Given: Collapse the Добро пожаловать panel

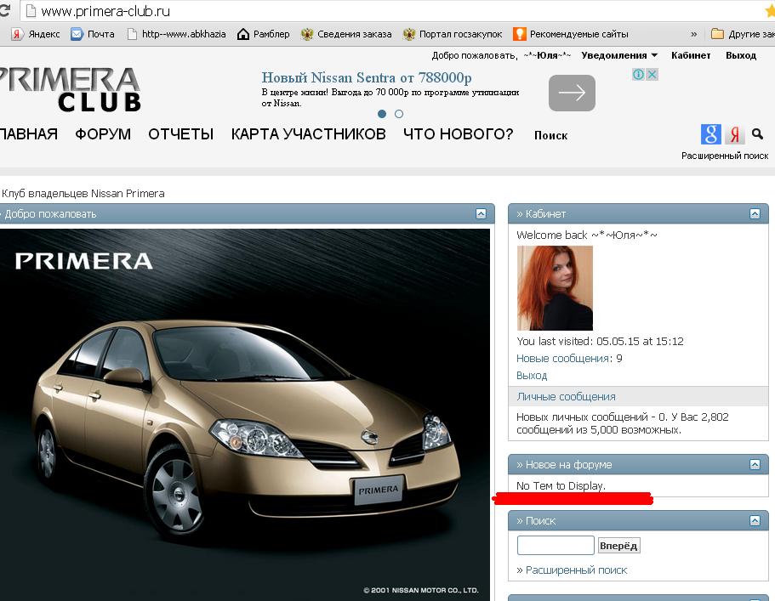Looking at the screenshot, I should [481, 214].
